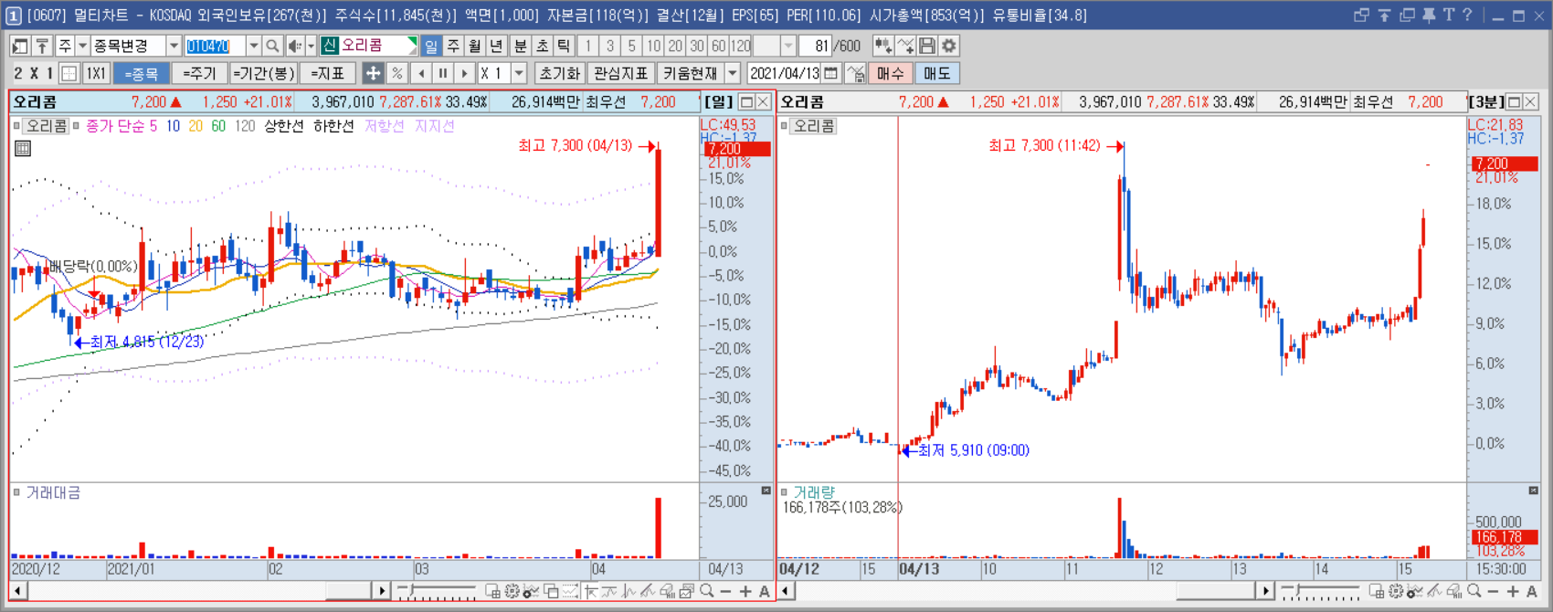Screen dimensions: 1553x612
Task: Click the crosshair cursor tool icon
Action: pos(373,73)
